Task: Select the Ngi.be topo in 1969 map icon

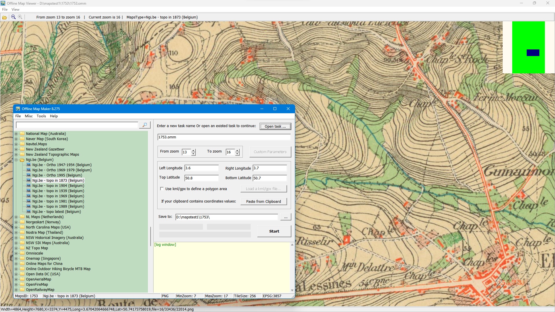Action: [x=29, y=196]
